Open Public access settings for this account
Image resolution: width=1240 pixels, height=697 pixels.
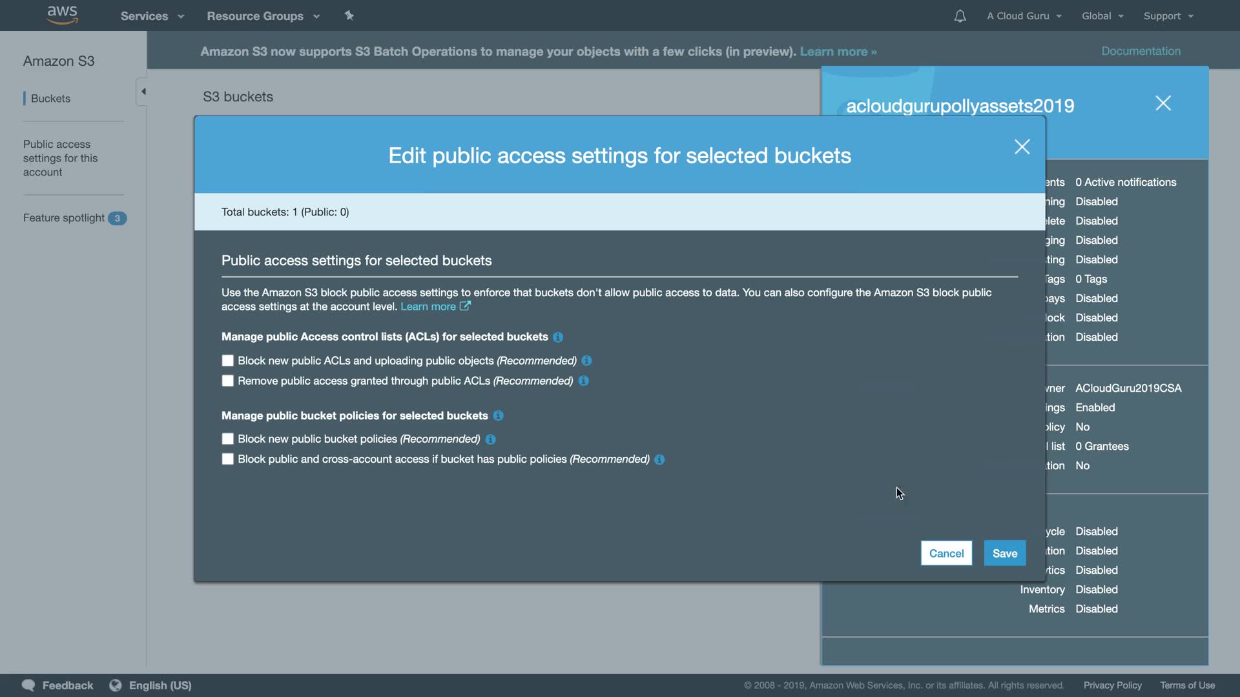click(60, 158)
